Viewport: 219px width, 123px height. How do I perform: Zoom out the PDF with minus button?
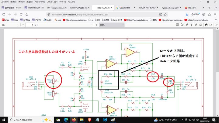[x=92, y=25]
